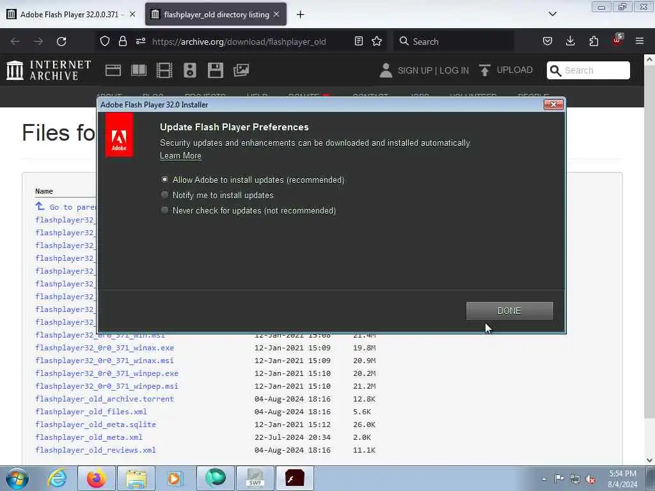Click the page scrollbar down arrow
Viewport: 655px width, 491px height.
[x=650, y=460]
